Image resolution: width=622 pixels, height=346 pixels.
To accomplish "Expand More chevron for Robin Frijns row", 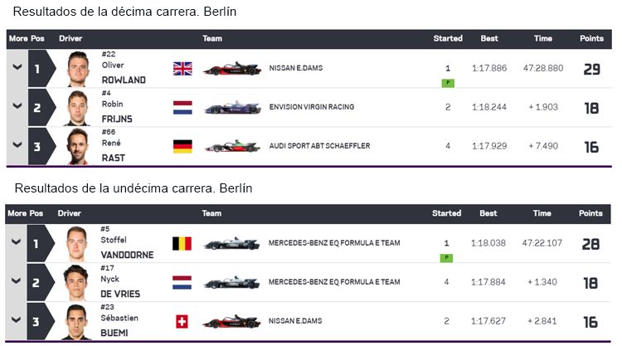I will coord(17,106).
